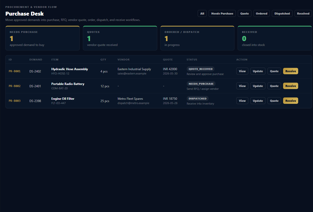Open Quote for PR-8003
Viewport: 313px width, 212px height.
pos(274,101)
